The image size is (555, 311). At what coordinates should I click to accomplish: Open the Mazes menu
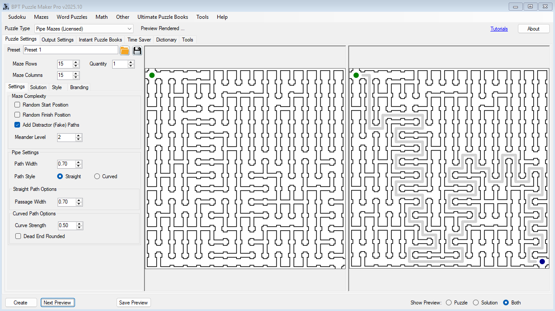tap(41, 17)
